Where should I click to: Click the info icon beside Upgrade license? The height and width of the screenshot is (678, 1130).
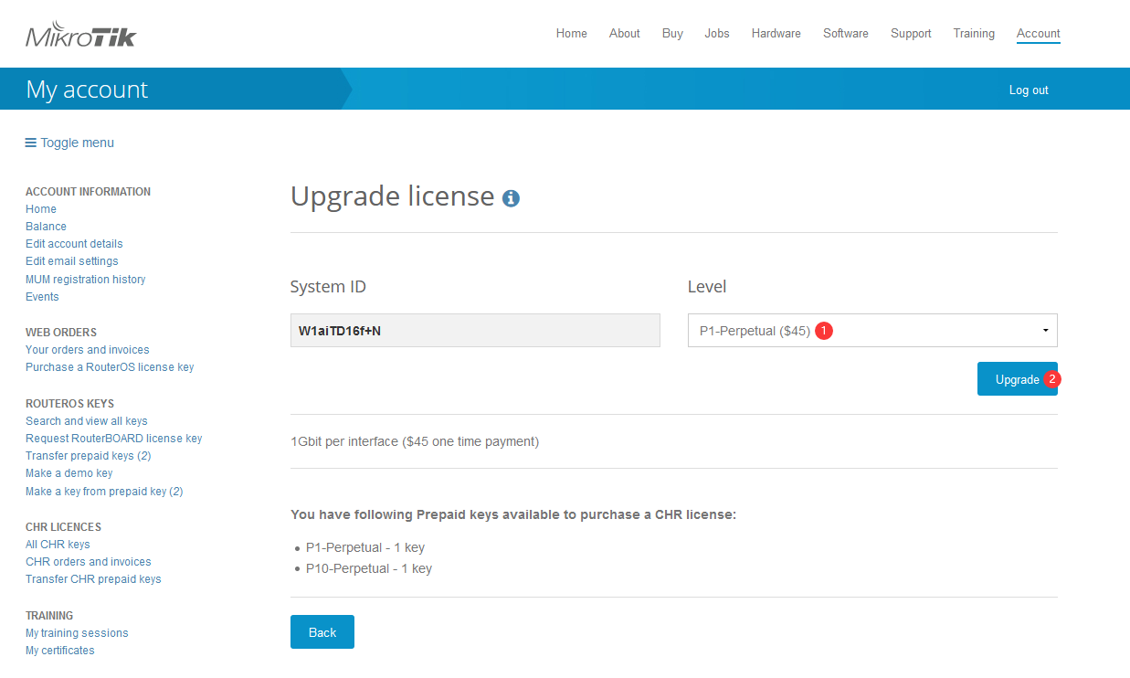(511, 198)
